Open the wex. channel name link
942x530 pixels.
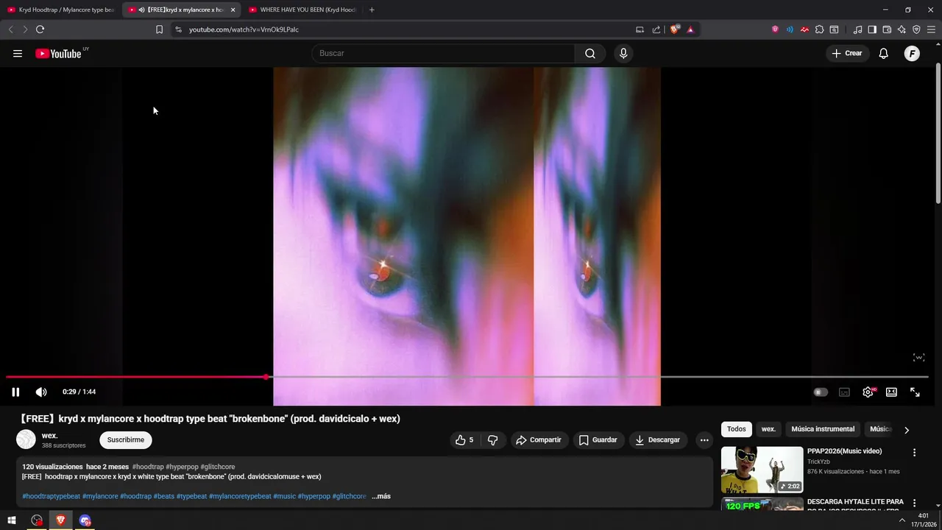[x=49, y=436]
